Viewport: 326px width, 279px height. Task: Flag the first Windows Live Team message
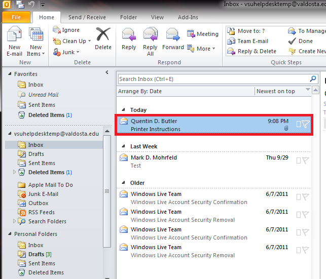pyautogui.click(x=306, y=197)
